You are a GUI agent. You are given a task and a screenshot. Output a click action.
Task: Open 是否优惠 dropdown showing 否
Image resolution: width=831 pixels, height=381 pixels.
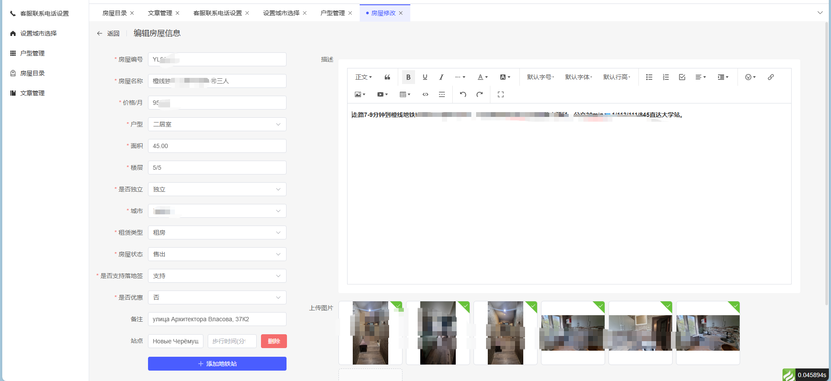point(217,297)
